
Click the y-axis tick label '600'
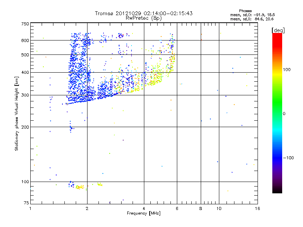pyautogui.click(x=25, y=40)
